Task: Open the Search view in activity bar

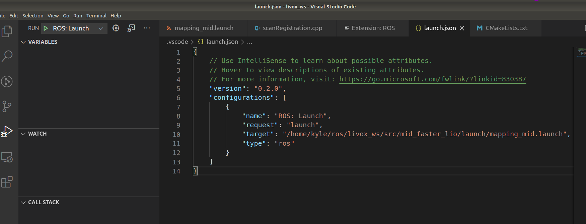Action: [7, 56]
